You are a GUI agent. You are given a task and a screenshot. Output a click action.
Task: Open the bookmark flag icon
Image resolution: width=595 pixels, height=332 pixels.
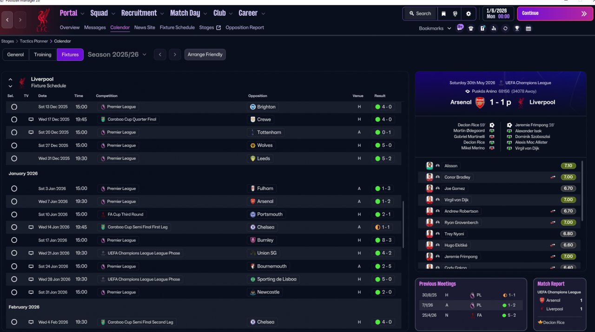coord(443,13)
